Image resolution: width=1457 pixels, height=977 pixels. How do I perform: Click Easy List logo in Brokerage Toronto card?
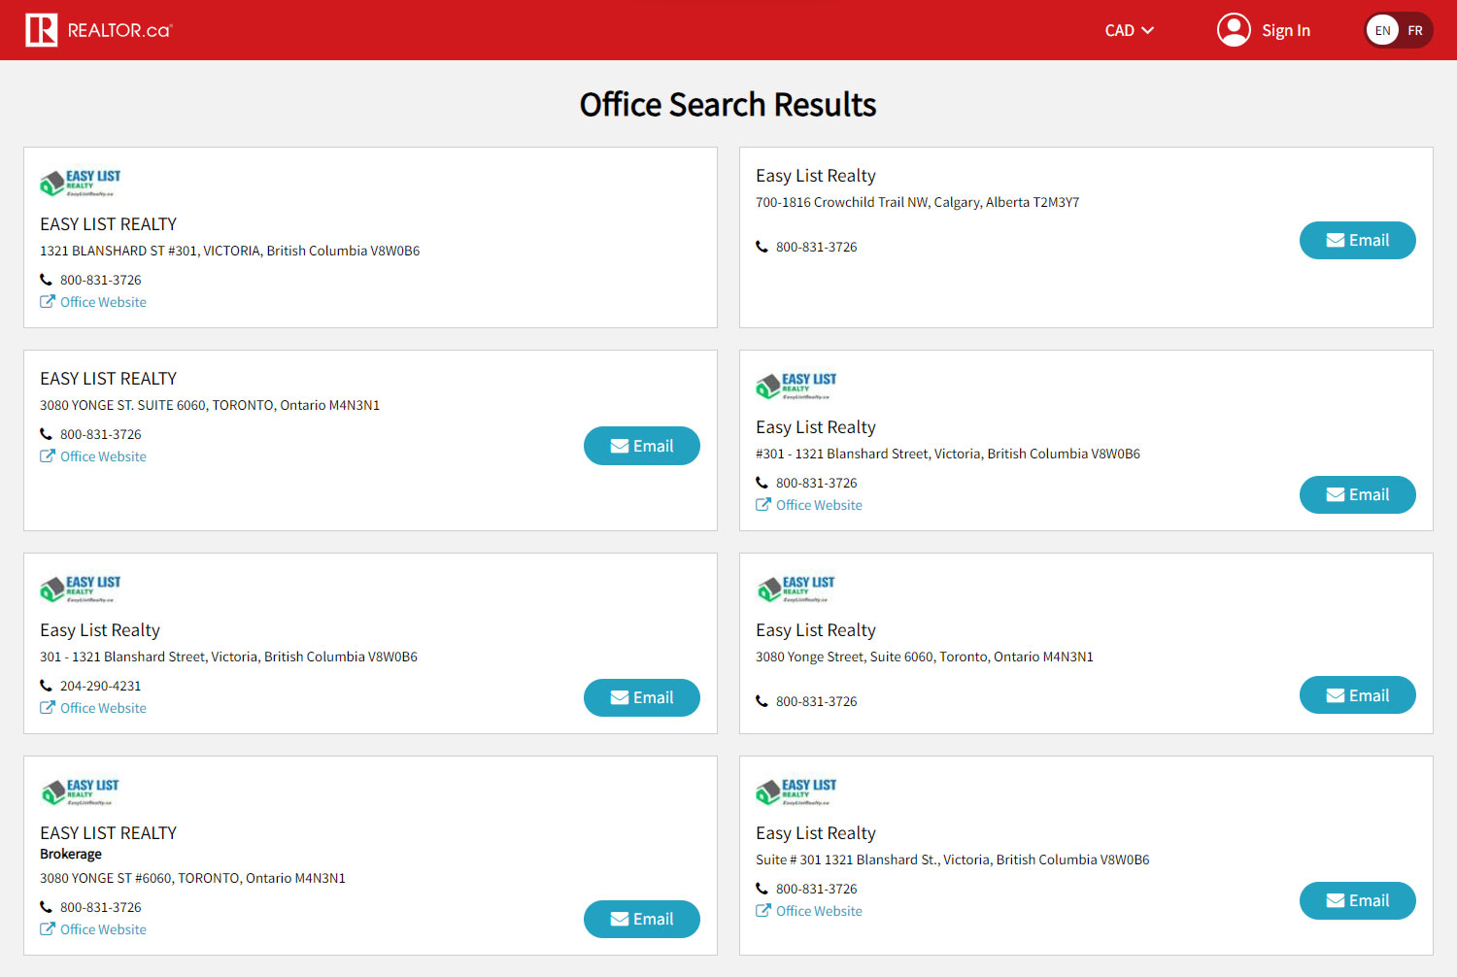click(81, 792)
